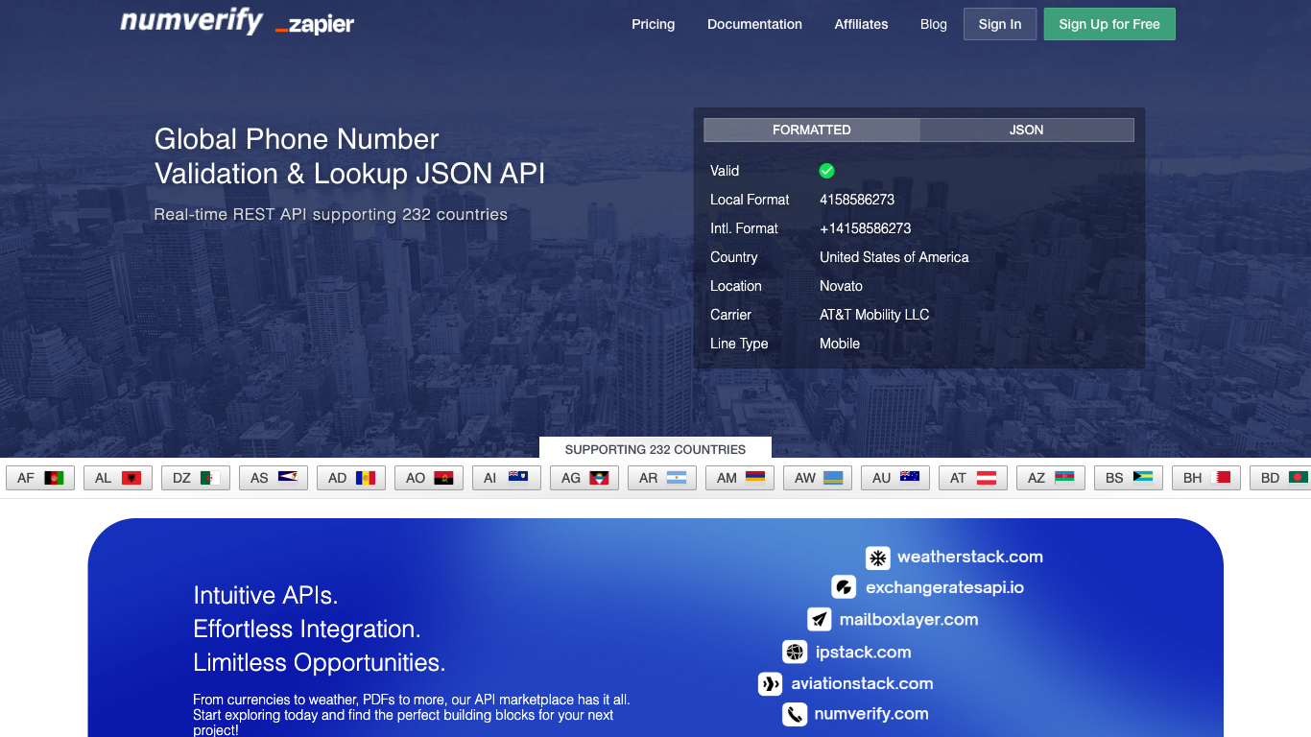The height and width of the screenshot is (737, 1311).
Task: Click the international number +14158586273
Action: click(x=866, y=228)
